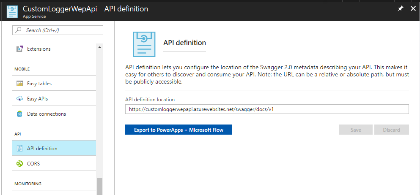
Task: Select API definition menu item
Action: click(54, 148)
